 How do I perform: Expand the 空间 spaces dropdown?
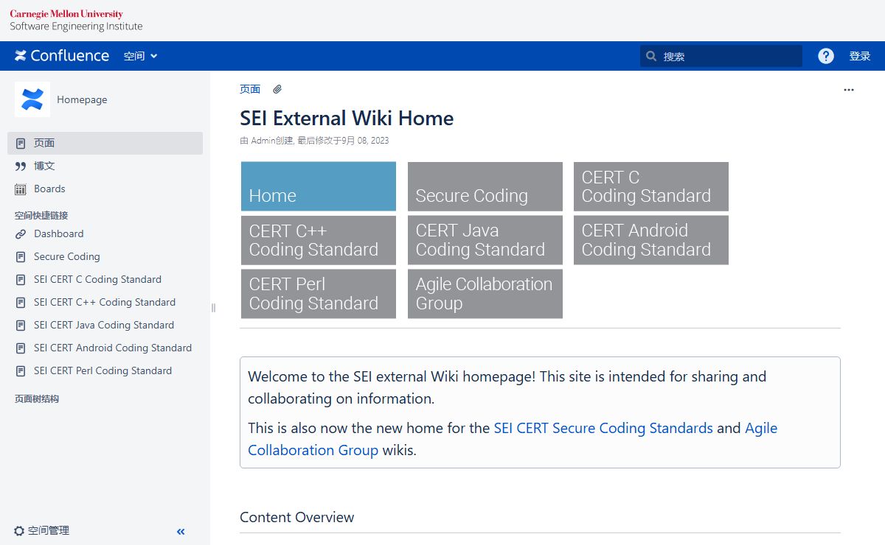[x=140, y=56]
